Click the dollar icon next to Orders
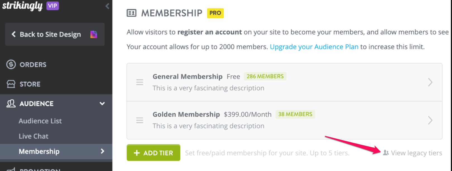 click(11, 65)
